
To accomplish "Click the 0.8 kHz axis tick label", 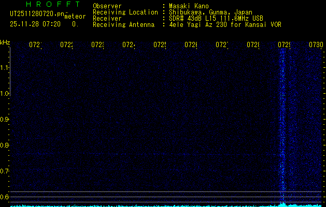I will [x=4, y=145].
